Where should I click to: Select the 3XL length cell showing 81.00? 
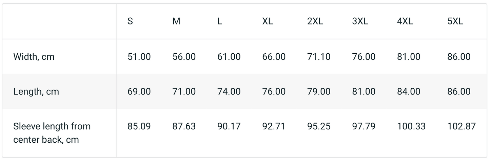coord(364,91)
